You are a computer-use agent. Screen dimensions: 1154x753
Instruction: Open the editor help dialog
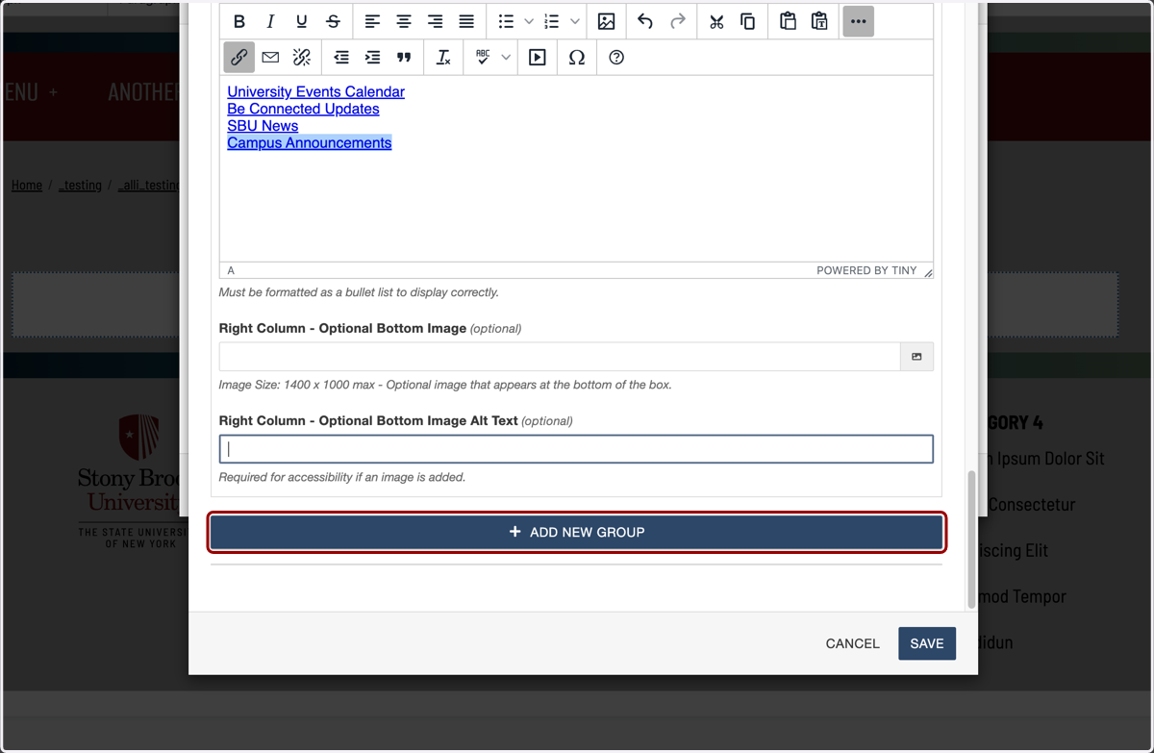(616, 58)
